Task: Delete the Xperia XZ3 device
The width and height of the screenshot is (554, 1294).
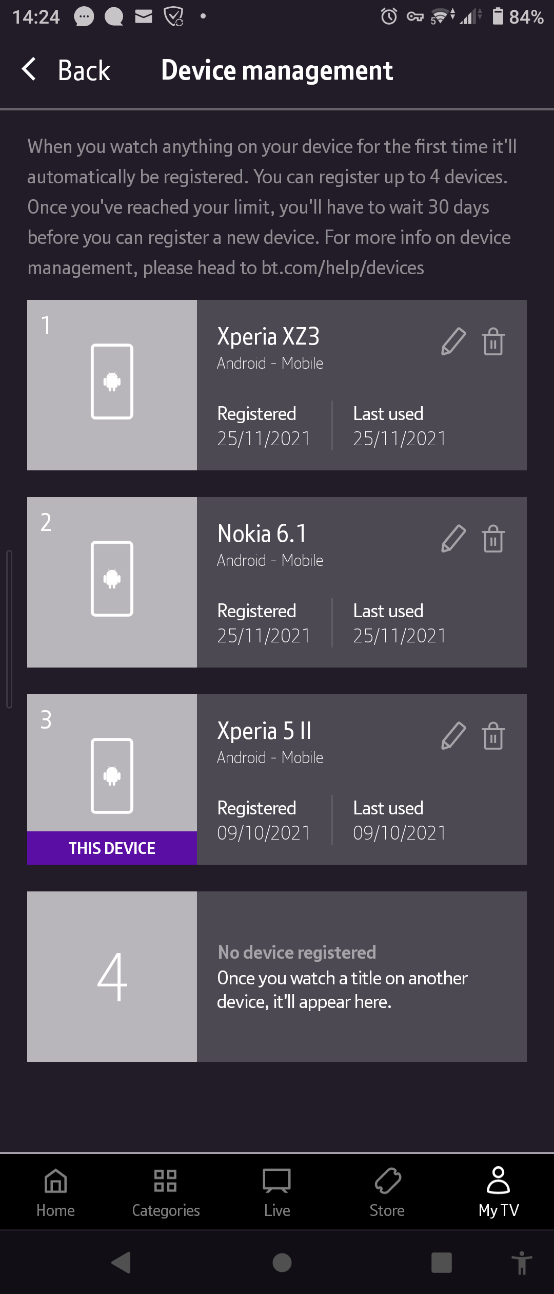Action: [x=493, y=341]
